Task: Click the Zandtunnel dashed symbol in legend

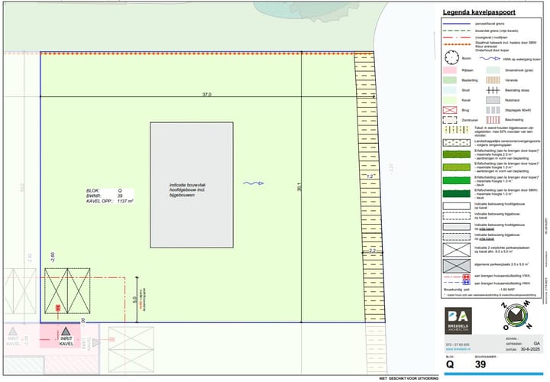Action: click(x=450, y=120)
